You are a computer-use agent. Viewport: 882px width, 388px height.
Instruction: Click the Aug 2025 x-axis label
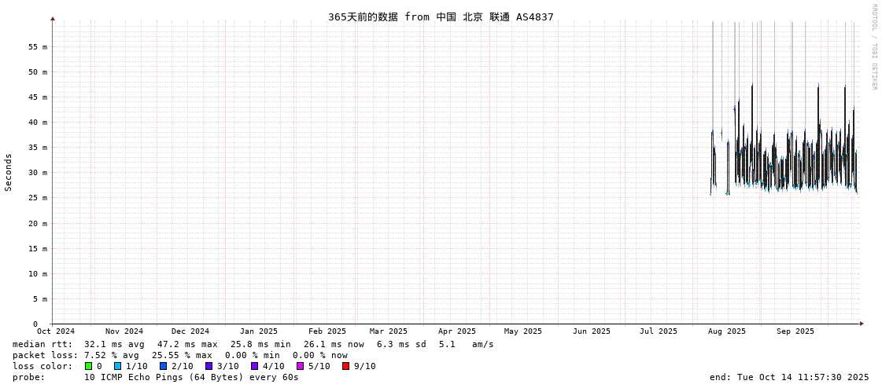pos(726,331)
